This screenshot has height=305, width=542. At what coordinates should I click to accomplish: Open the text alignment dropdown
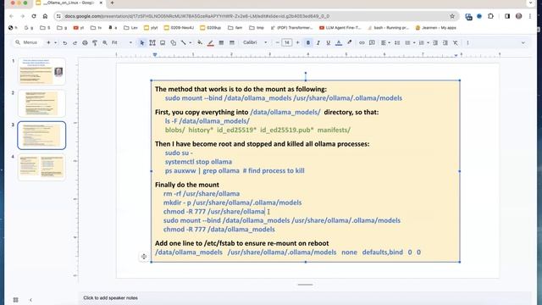(385, 43)
